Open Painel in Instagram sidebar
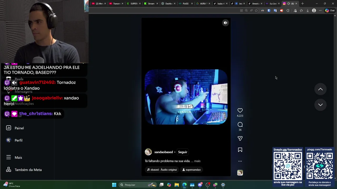This screenshot has height=189, width=337. click(19, 128)
